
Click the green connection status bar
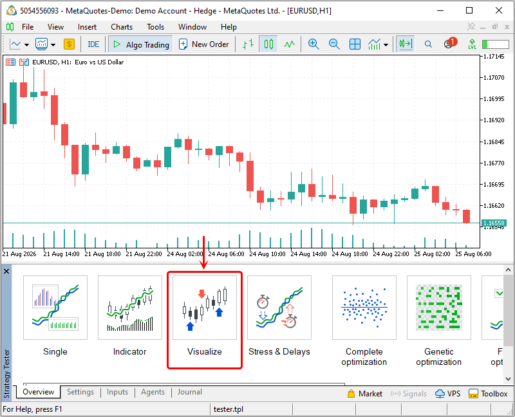(x=495, y=44)
